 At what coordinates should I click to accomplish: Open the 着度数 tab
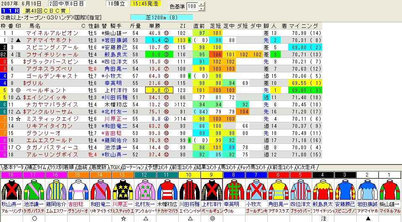pyautogui.click(x=99, y=167)
